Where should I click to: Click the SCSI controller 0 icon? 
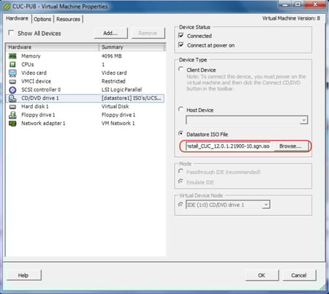coord(12,90)
